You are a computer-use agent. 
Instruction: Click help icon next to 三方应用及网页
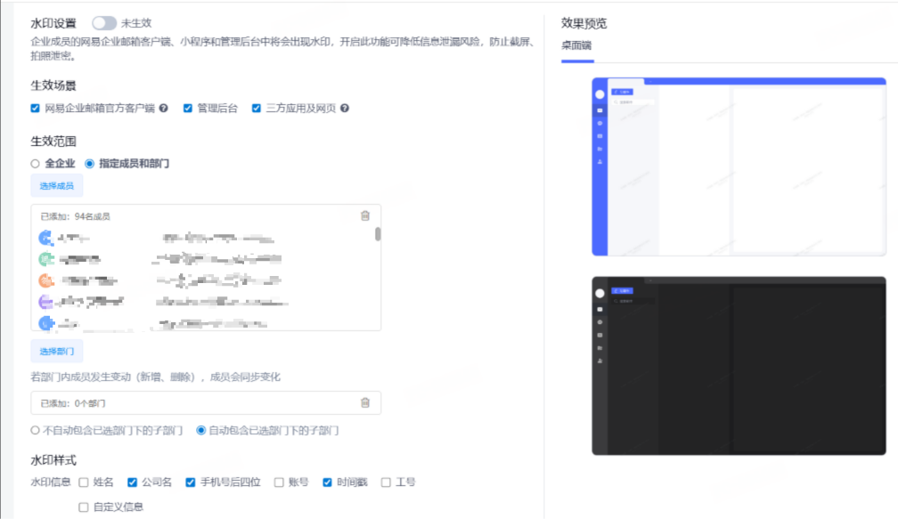tap(345, 108)
